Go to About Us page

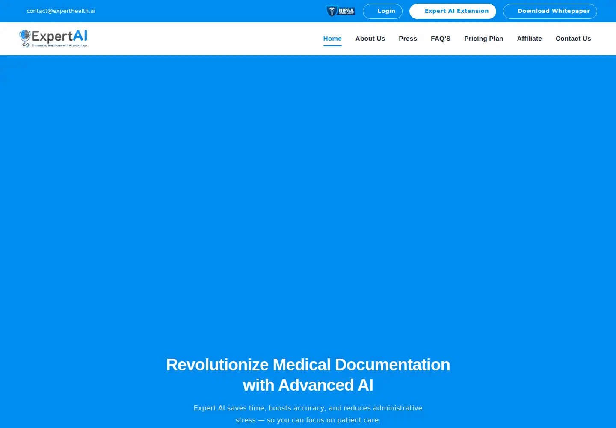[370, 39]
